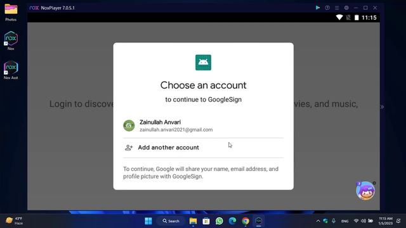Click the microphone tray icon
This screenshot has height=228, width=406.
coord(334,221)
